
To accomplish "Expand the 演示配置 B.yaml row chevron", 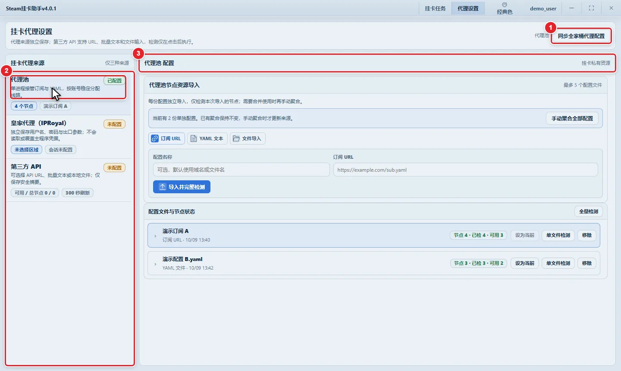I will click(155, 264).
